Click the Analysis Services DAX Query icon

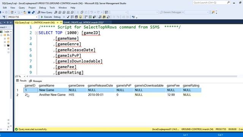click(x=72, y=12)
